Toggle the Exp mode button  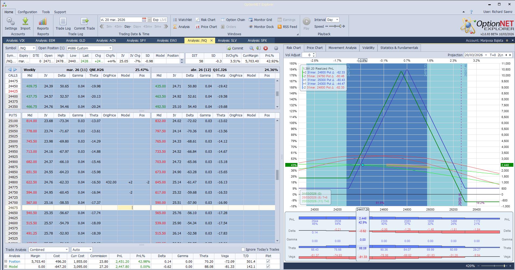156,20
